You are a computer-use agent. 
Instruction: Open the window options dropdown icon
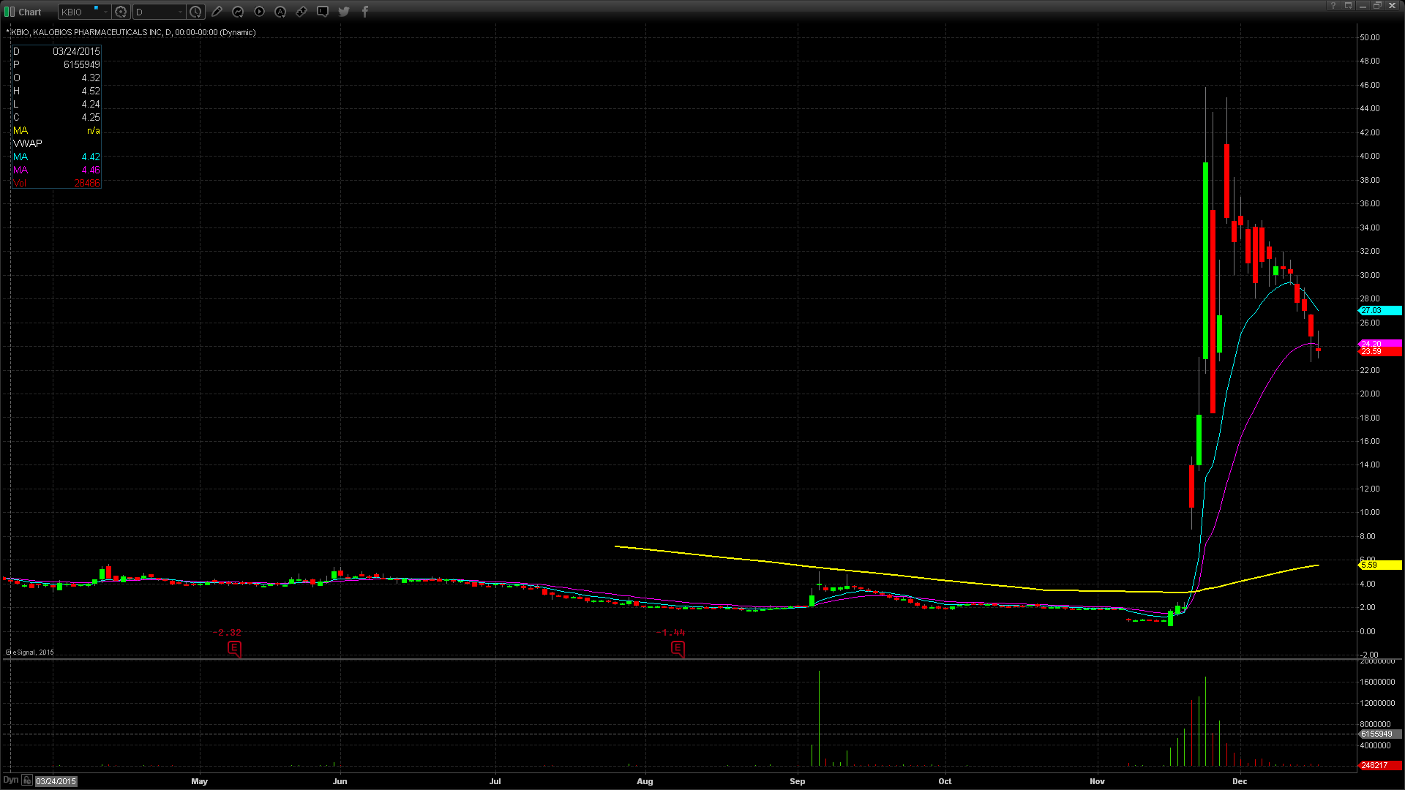pos(1348,6)
